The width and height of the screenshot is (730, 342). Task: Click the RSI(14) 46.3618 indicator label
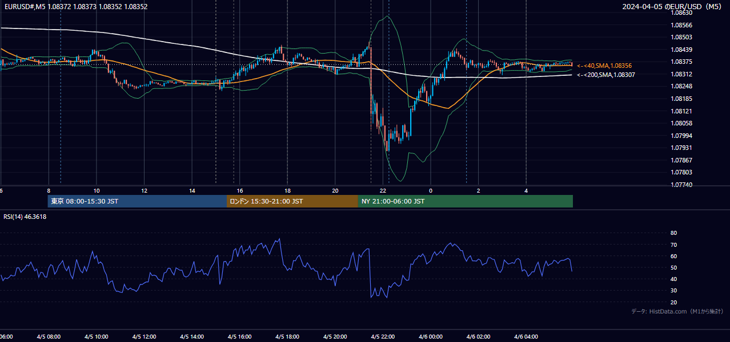[x=25, y=217]
